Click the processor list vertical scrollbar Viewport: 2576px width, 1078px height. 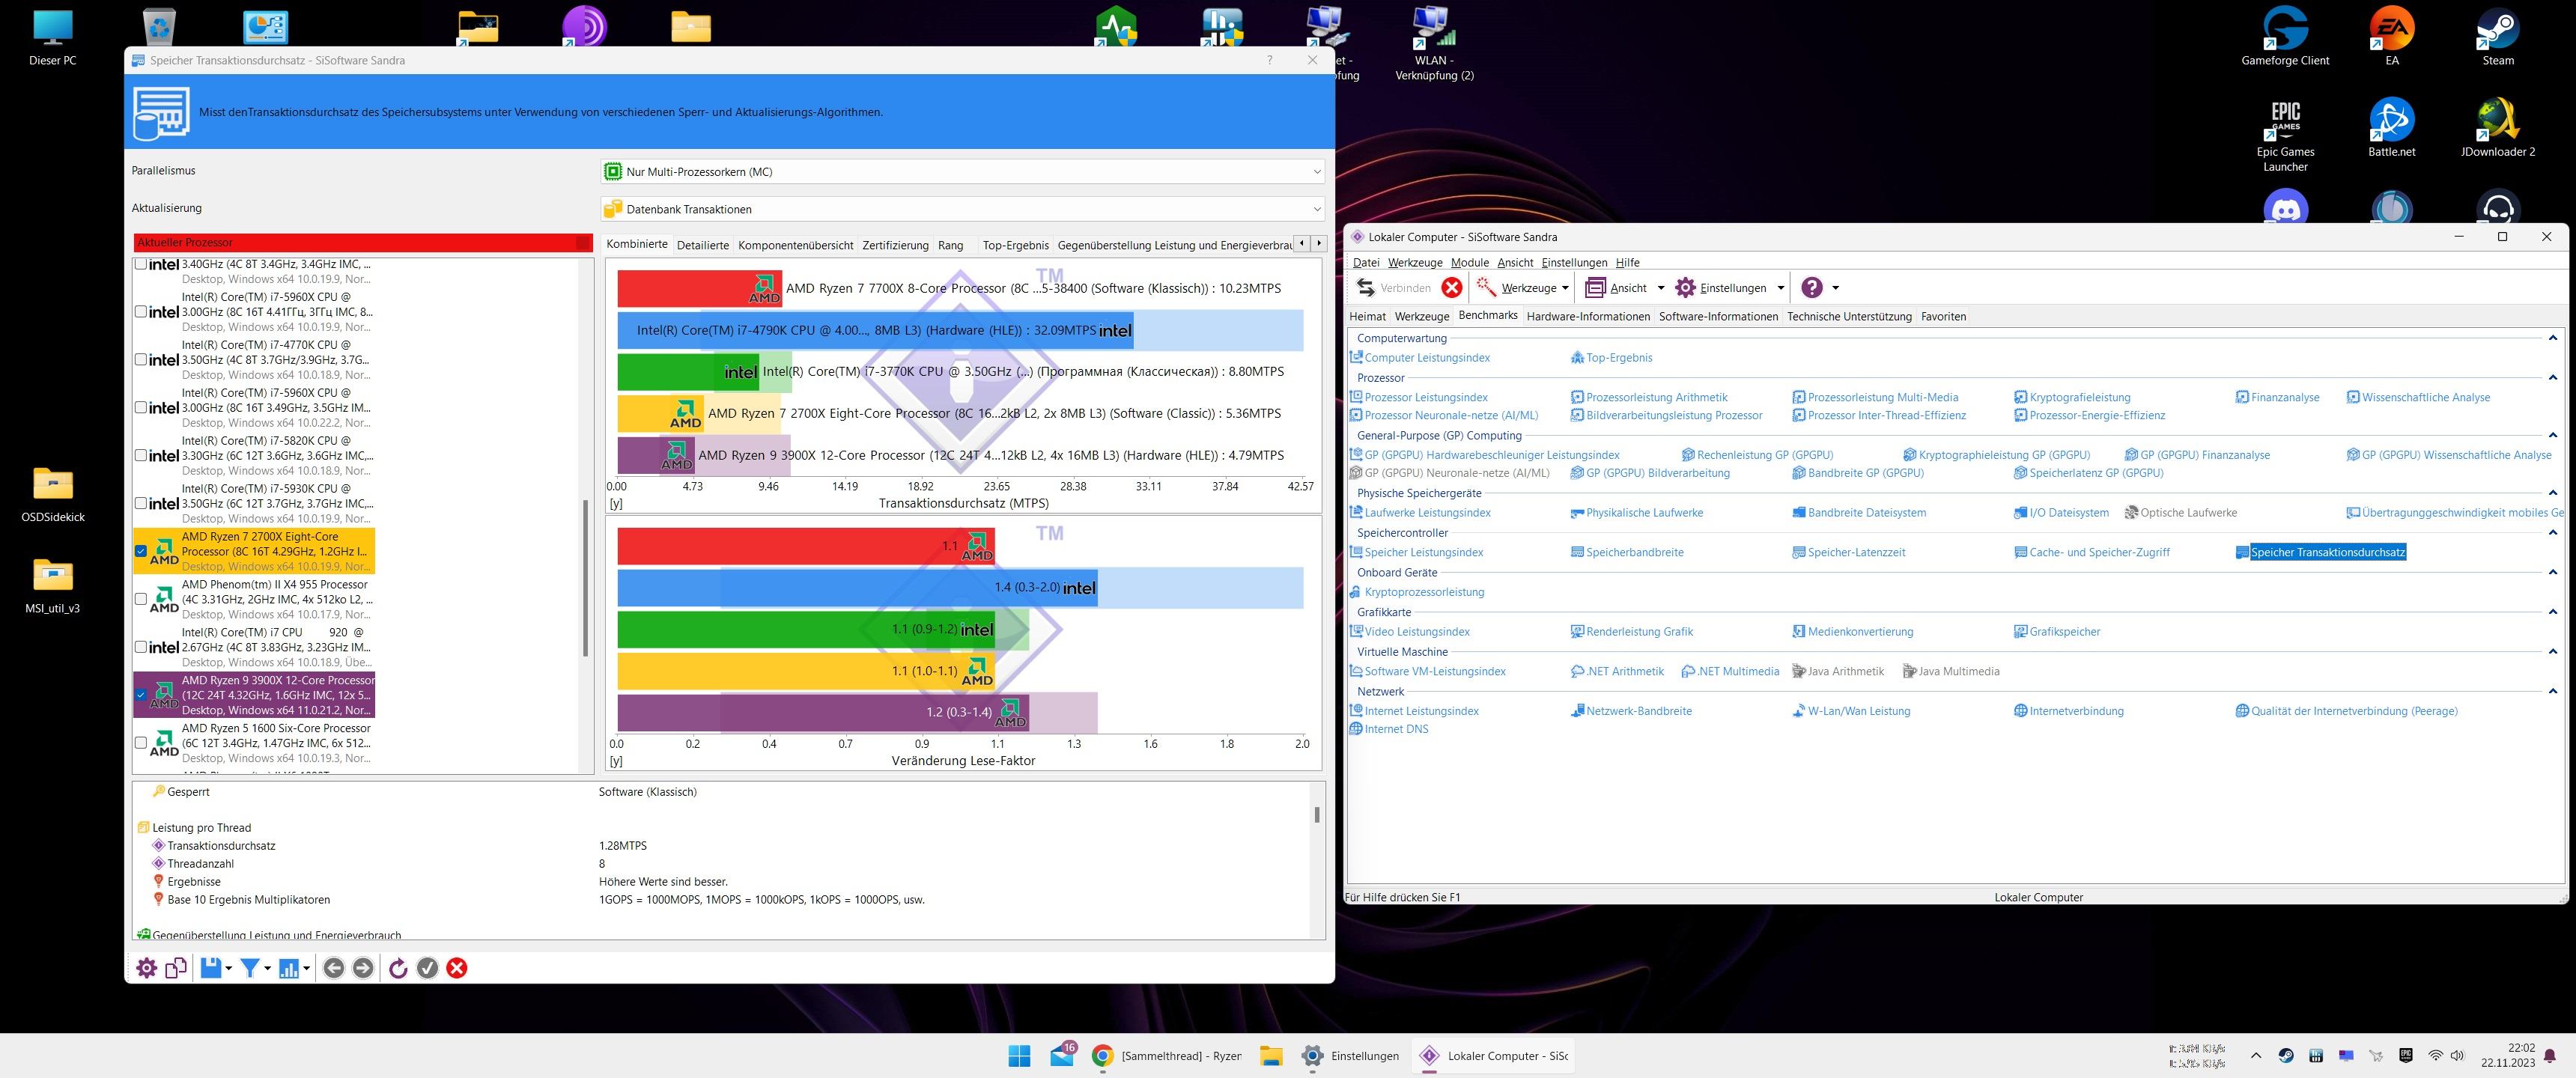click(x=585, y=577)
